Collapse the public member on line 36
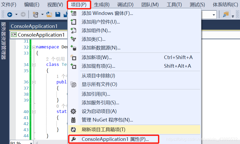Screen dimensions: 240x144 click(x=34, y=82)
